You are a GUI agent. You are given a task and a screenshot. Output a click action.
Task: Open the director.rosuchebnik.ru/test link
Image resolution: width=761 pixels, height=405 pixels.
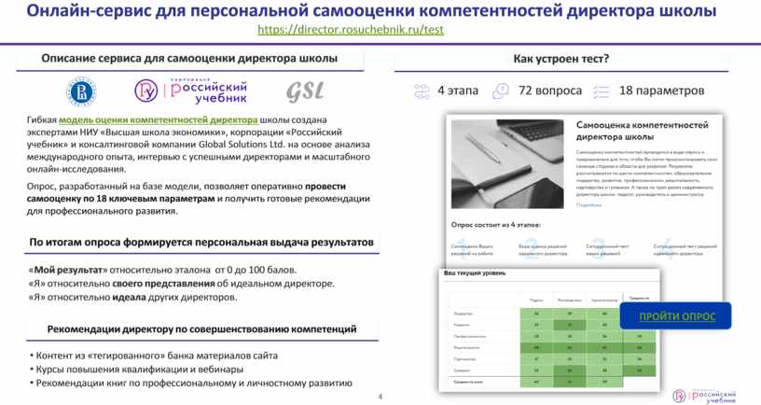pyautogui.click(x=351, y=30)
